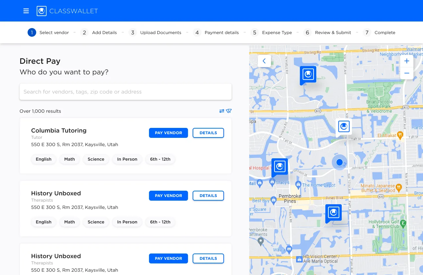Click "Over 1,000 results" text
423x275 pixels.
click(40, 111)
